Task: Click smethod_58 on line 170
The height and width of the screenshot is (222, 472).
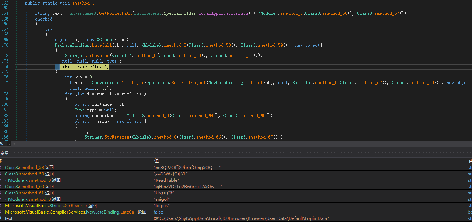Action: tap(218, 45)
